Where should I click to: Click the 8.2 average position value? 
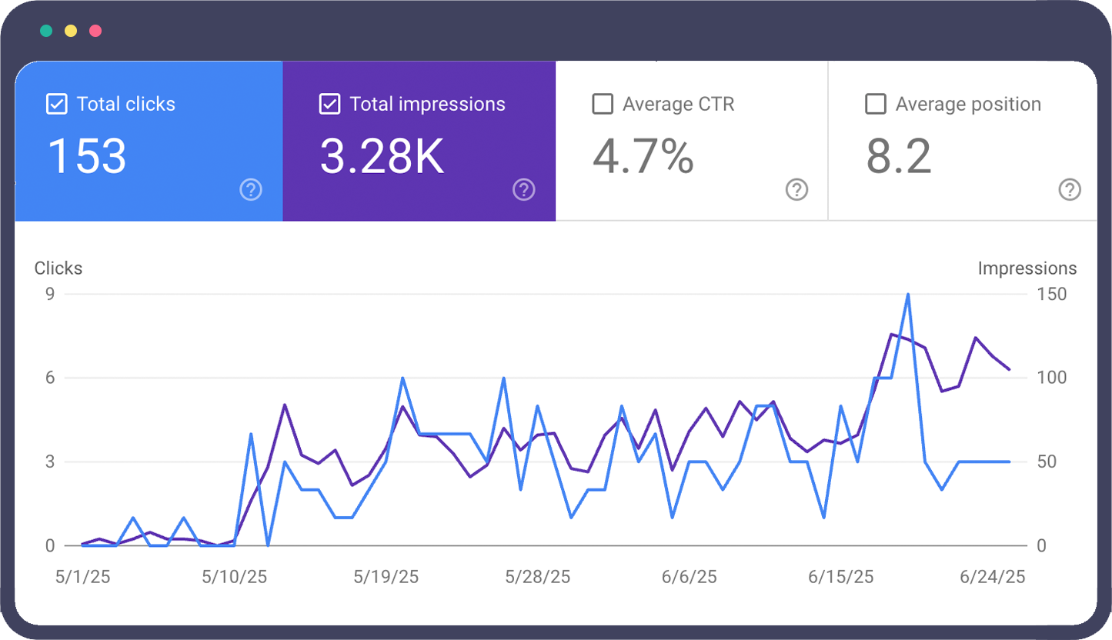click(x=899, y=156)
